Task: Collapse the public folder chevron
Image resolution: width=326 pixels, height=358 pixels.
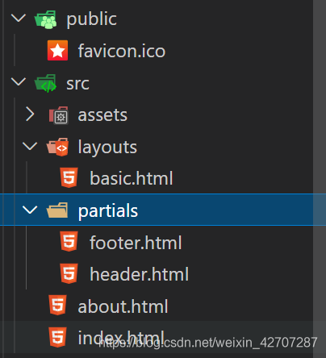Action: point(19,18)
